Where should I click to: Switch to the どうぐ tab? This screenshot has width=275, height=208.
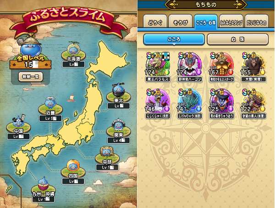(155, 22)
